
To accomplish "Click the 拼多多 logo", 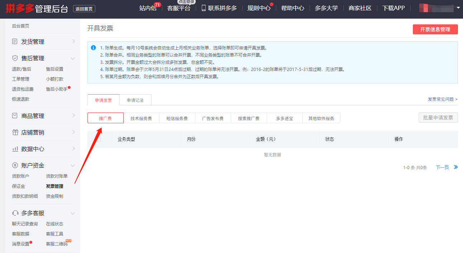I will tap(20, 9).
